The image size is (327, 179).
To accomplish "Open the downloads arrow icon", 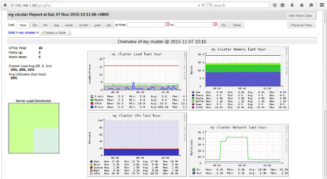I will pos(292,5).
